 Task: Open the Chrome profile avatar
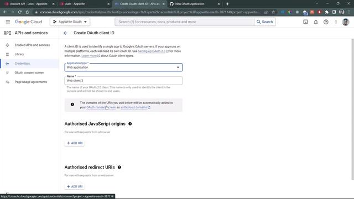(342, 12)
